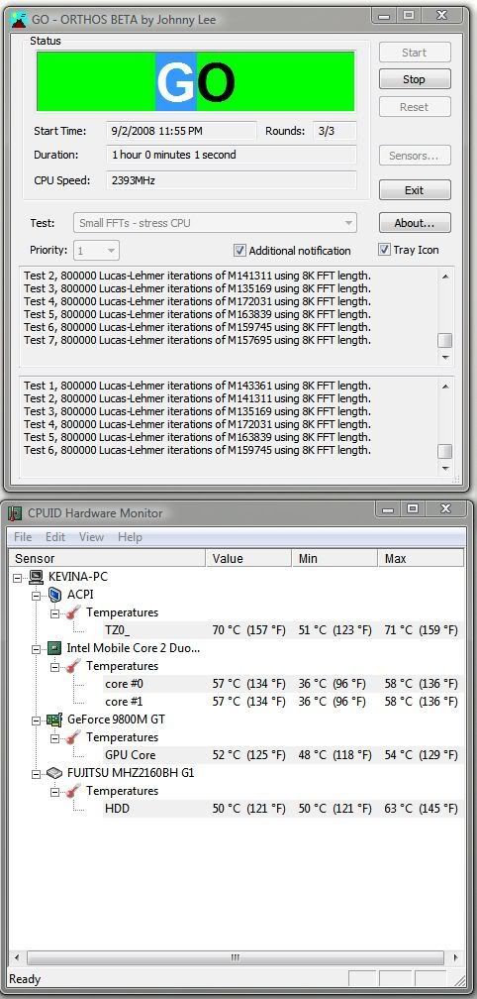The width and height of the screenshot is (477, 999).
Task: Click the FUJITSU hard drive icon
Action: point(55,773)
